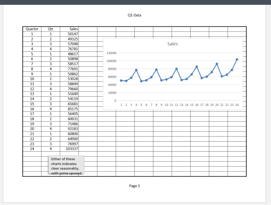This screenshot has width=271, height=205.
Task: Select the Page 1 footer text
Action: point(134,186)
